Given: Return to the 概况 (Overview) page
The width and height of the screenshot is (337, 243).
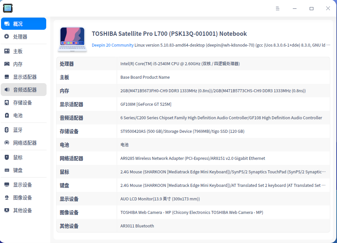Looking at the screenshot, I should 18,24.
